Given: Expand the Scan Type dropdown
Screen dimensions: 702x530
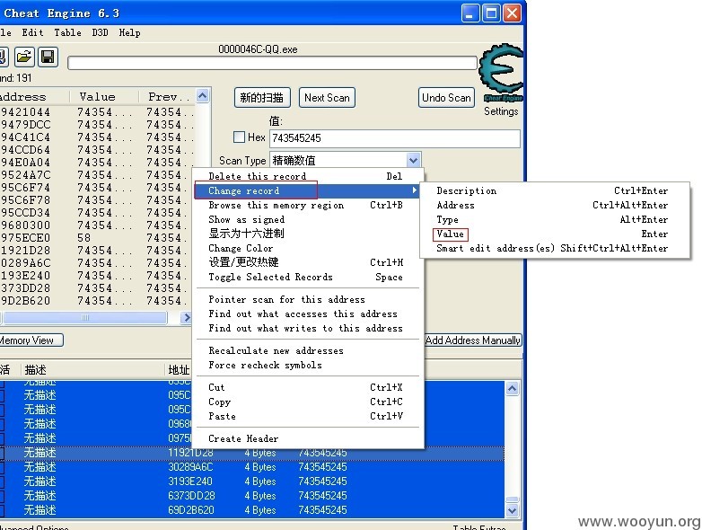Looking at the screenshot, I should pyautogui.click(x=413, y=160).
